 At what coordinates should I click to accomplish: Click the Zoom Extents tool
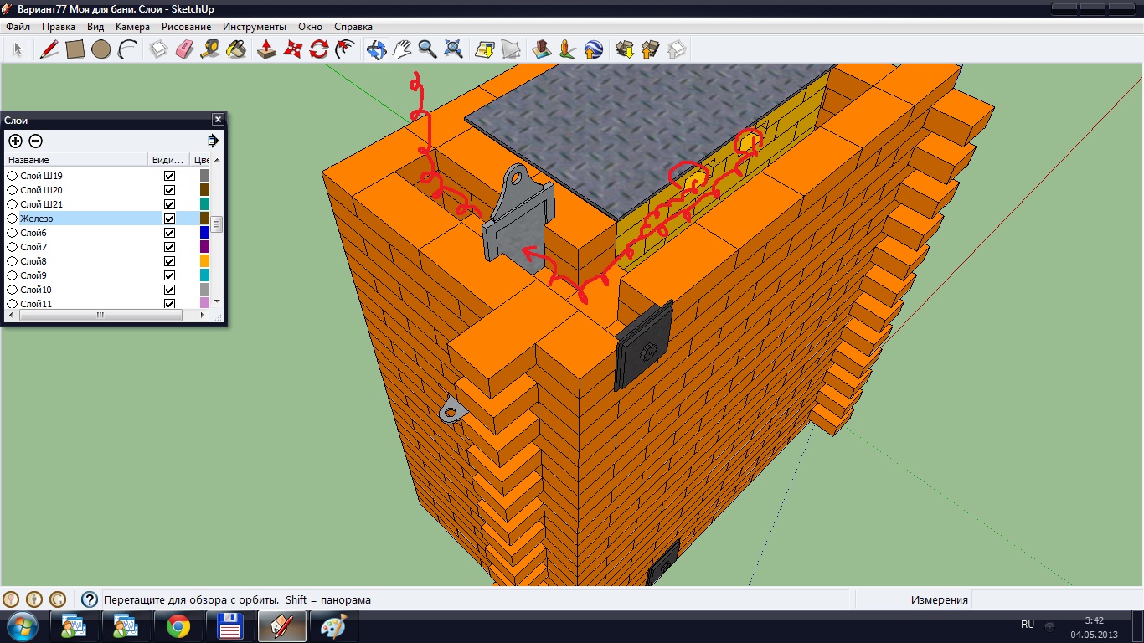(x=454, y=49)
